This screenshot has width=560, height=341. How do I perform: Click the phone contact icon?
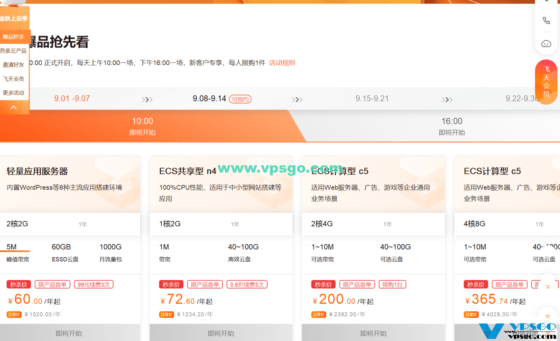(x=546, y=20)
